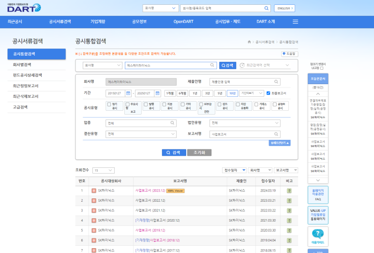Open calendar for start date 20150127

[128, 93]
